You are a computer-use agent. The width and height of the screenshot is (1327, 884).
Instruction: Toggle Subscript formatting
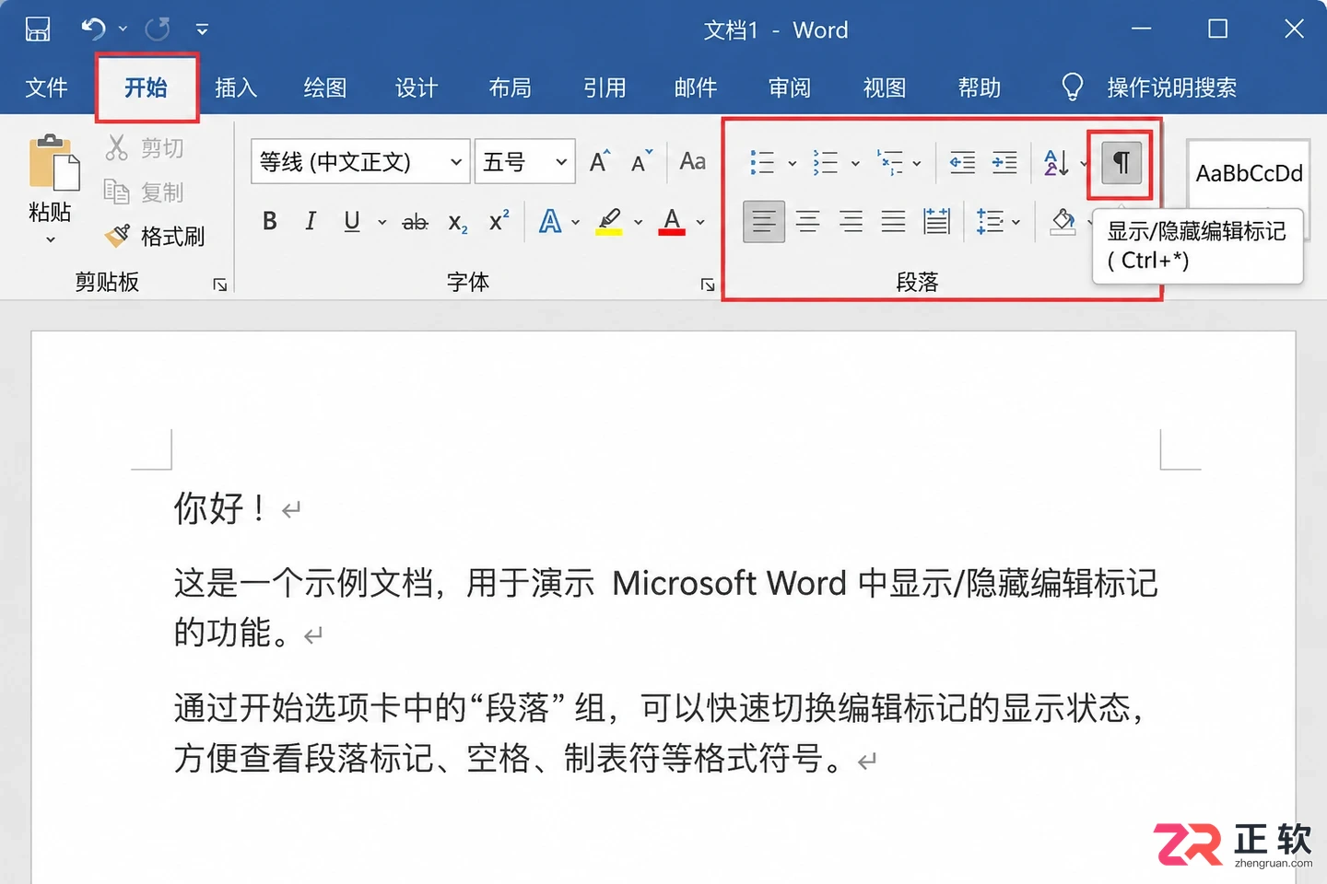(x=458, y=223)
